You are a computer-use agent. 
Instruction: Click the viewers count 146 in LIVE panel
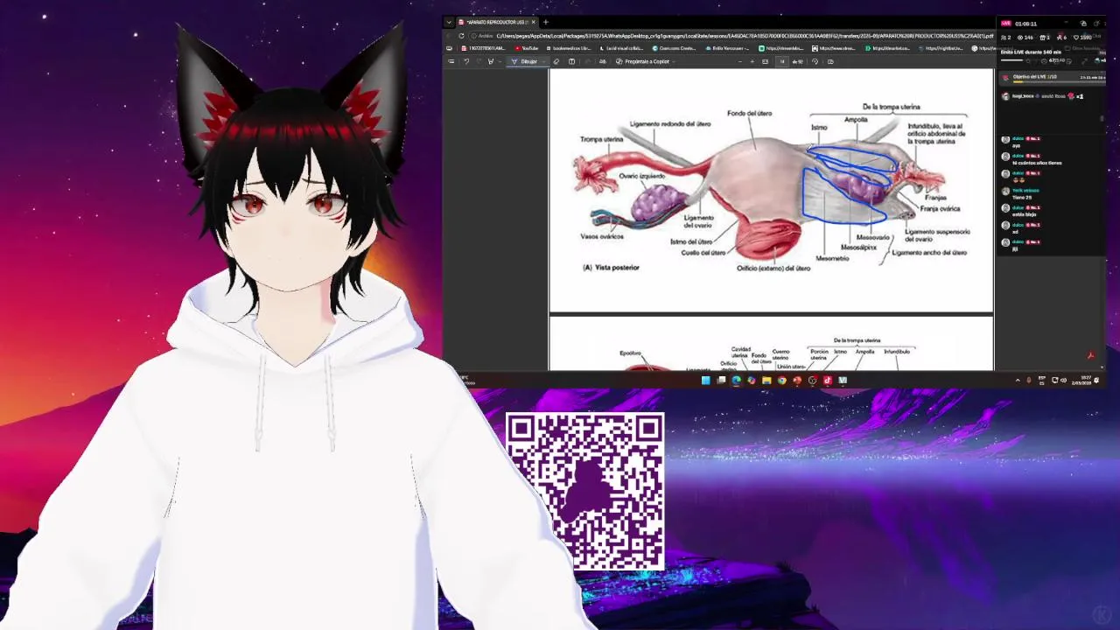click(1026, 38)
